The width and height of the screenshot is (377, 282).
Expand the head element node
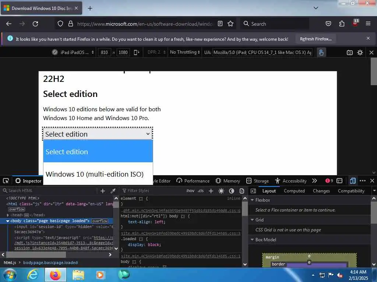coord(8,215)
